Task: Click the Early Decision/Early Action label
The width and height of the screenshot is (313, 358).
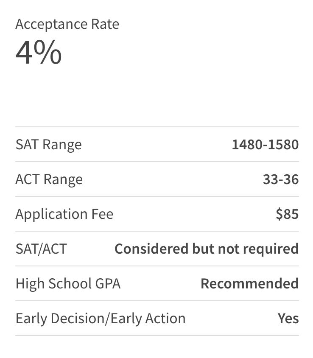Action: [x=101, y=318]
